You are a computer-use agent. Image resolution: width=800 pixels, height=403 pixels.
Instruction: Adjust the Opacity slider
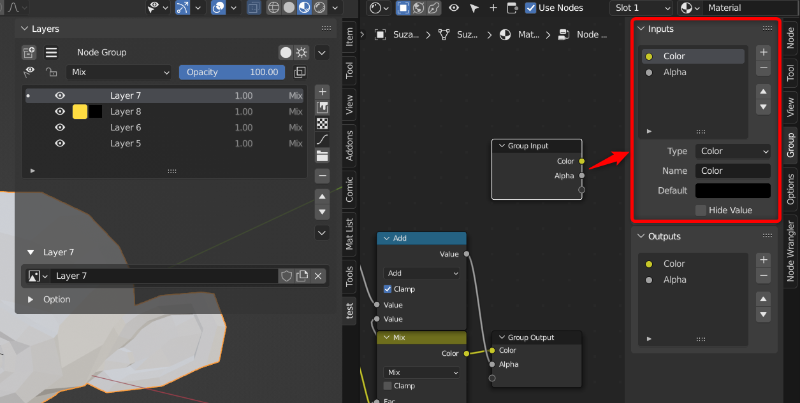click(232, 72)
